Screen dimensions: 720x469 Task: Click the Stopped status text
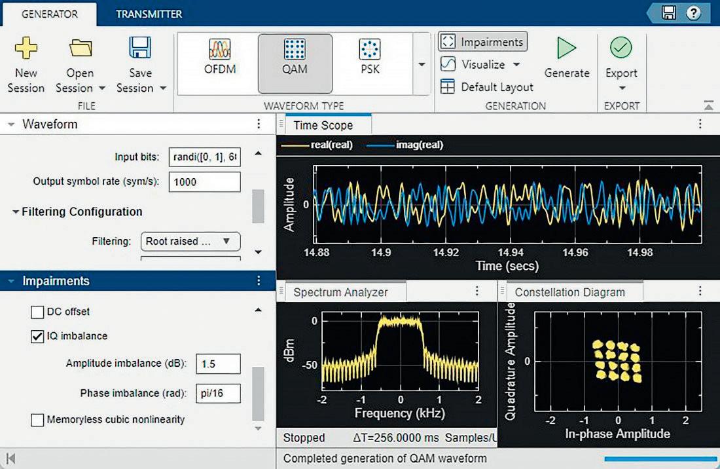click(304, 438)
